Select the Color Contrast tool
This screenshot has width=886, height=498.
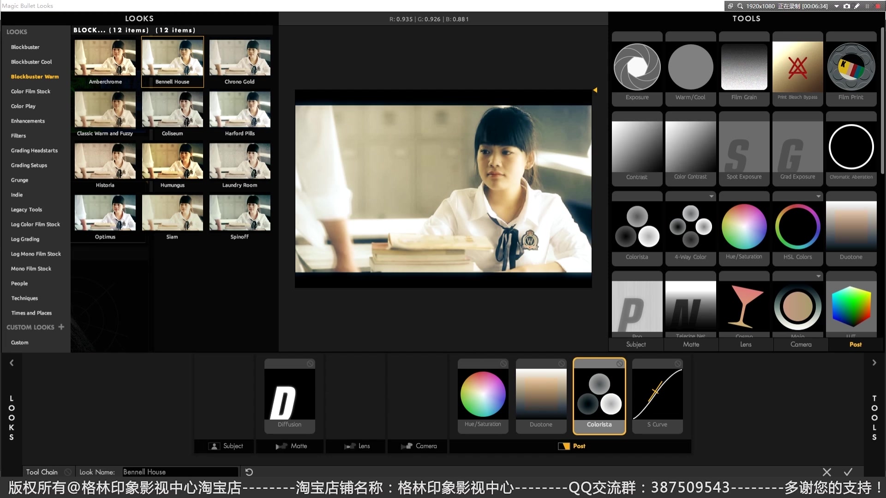690,149
